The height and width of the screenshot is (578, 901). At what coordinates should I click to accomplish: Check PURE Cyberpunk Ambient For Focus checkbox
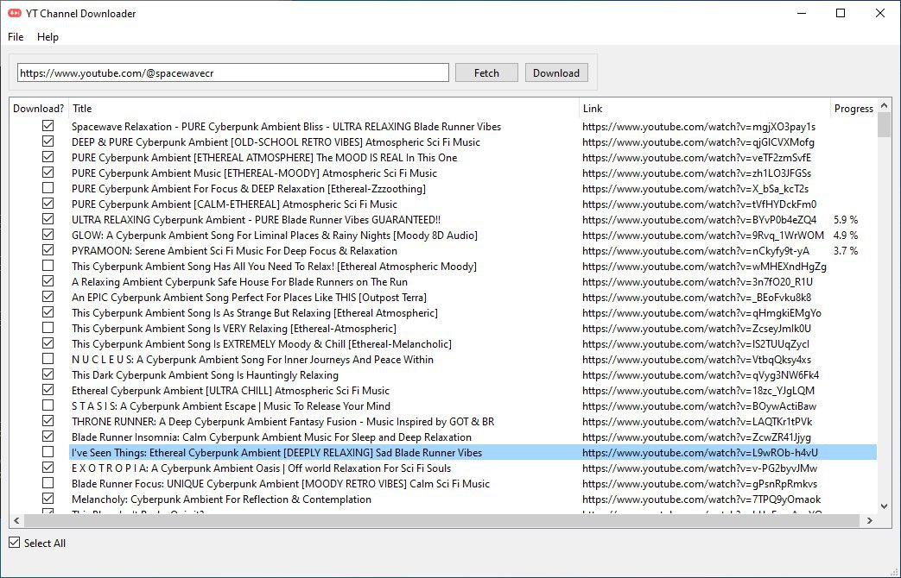[48, 188]
